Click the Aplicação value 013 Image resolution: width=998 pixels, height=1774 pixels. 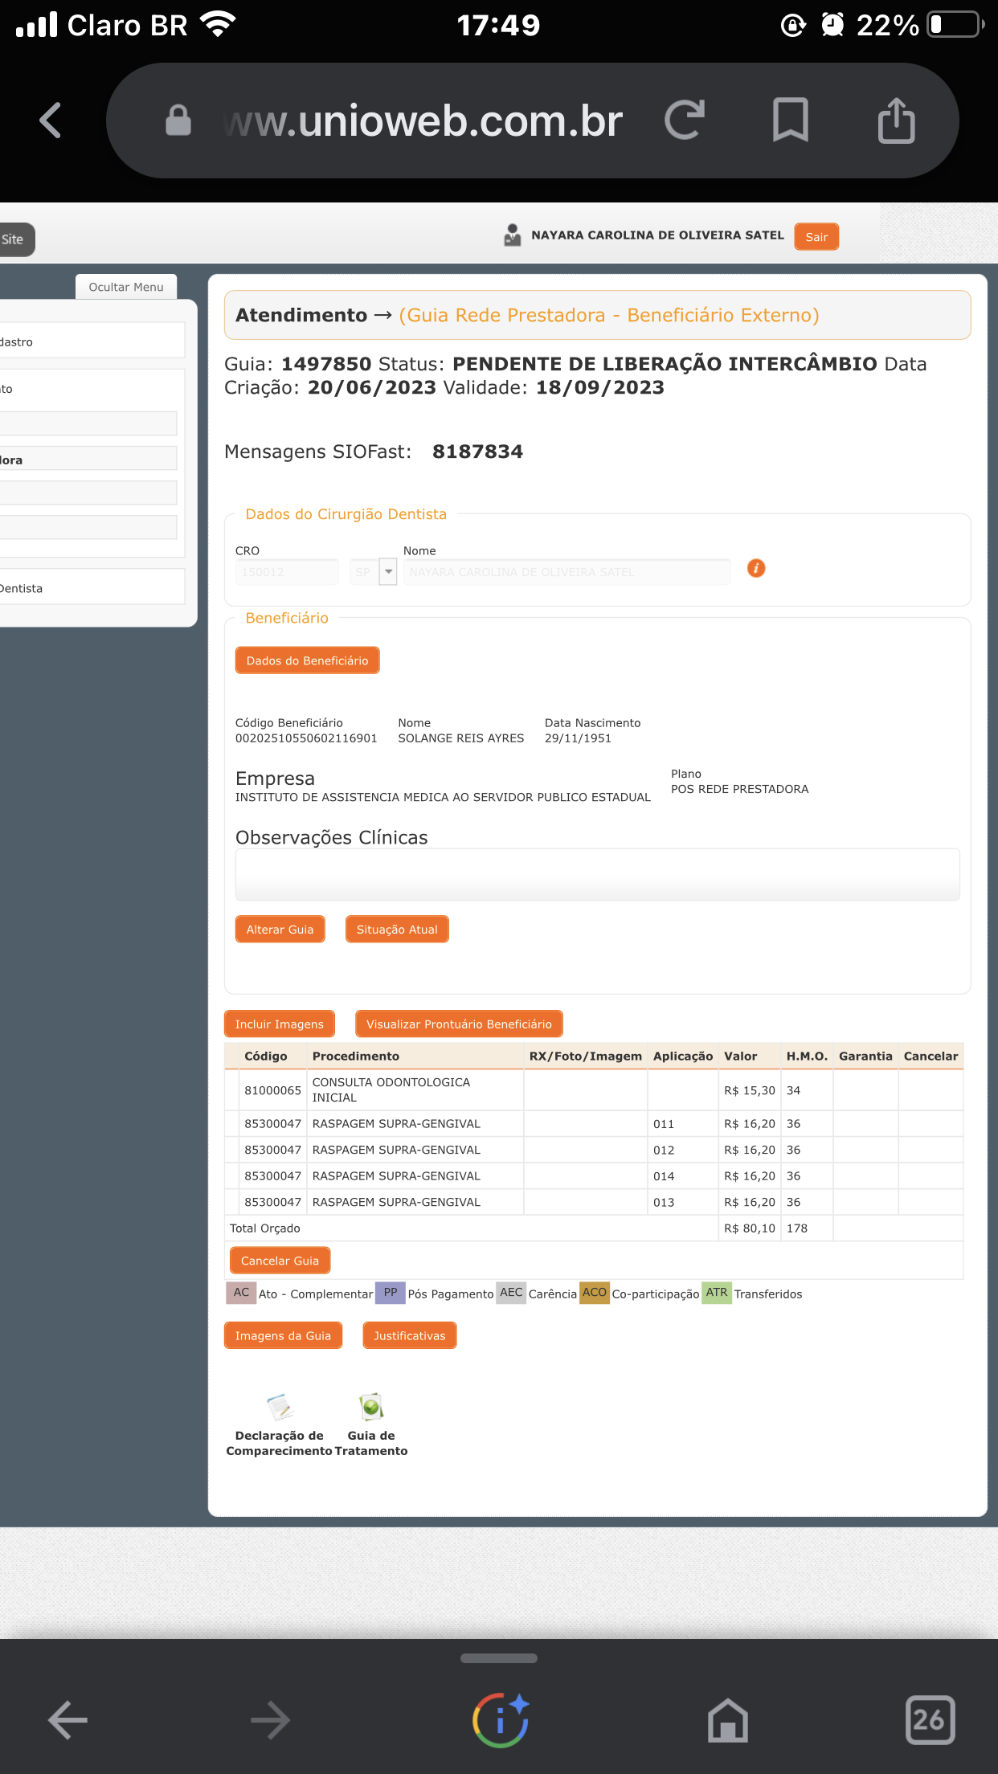tap(664, 1203)
